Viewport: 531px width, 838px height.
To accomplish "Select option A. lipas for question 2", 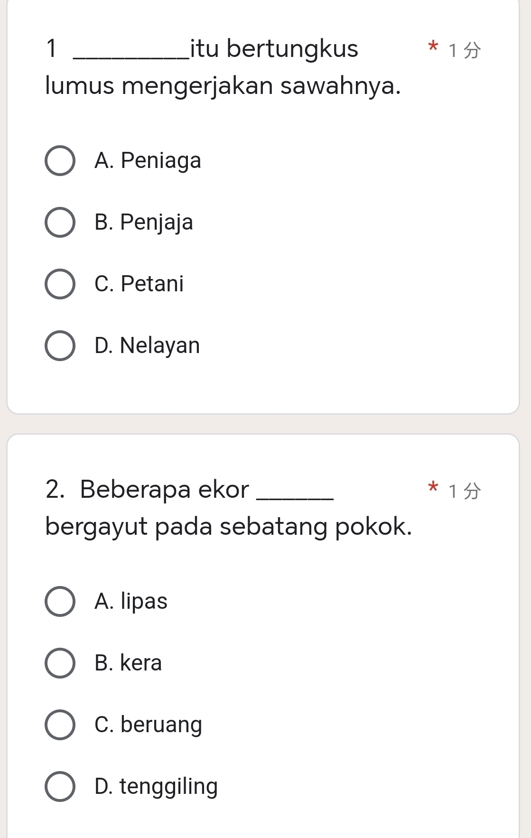I will click(x=60, y=601).
